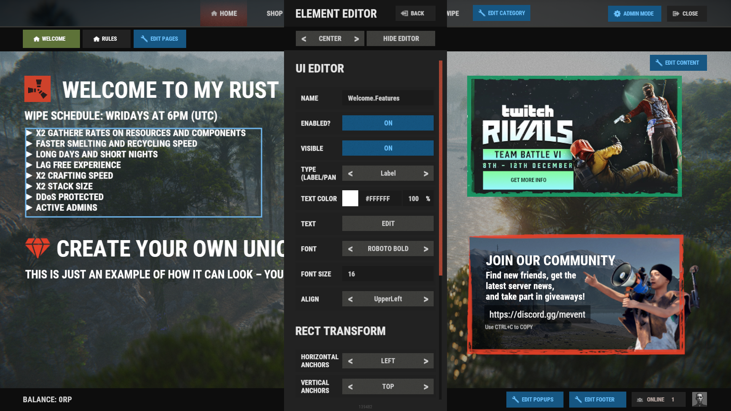Toggle Admin Mode button
This screenshot has width=731, height=411.
click(634, 14)
